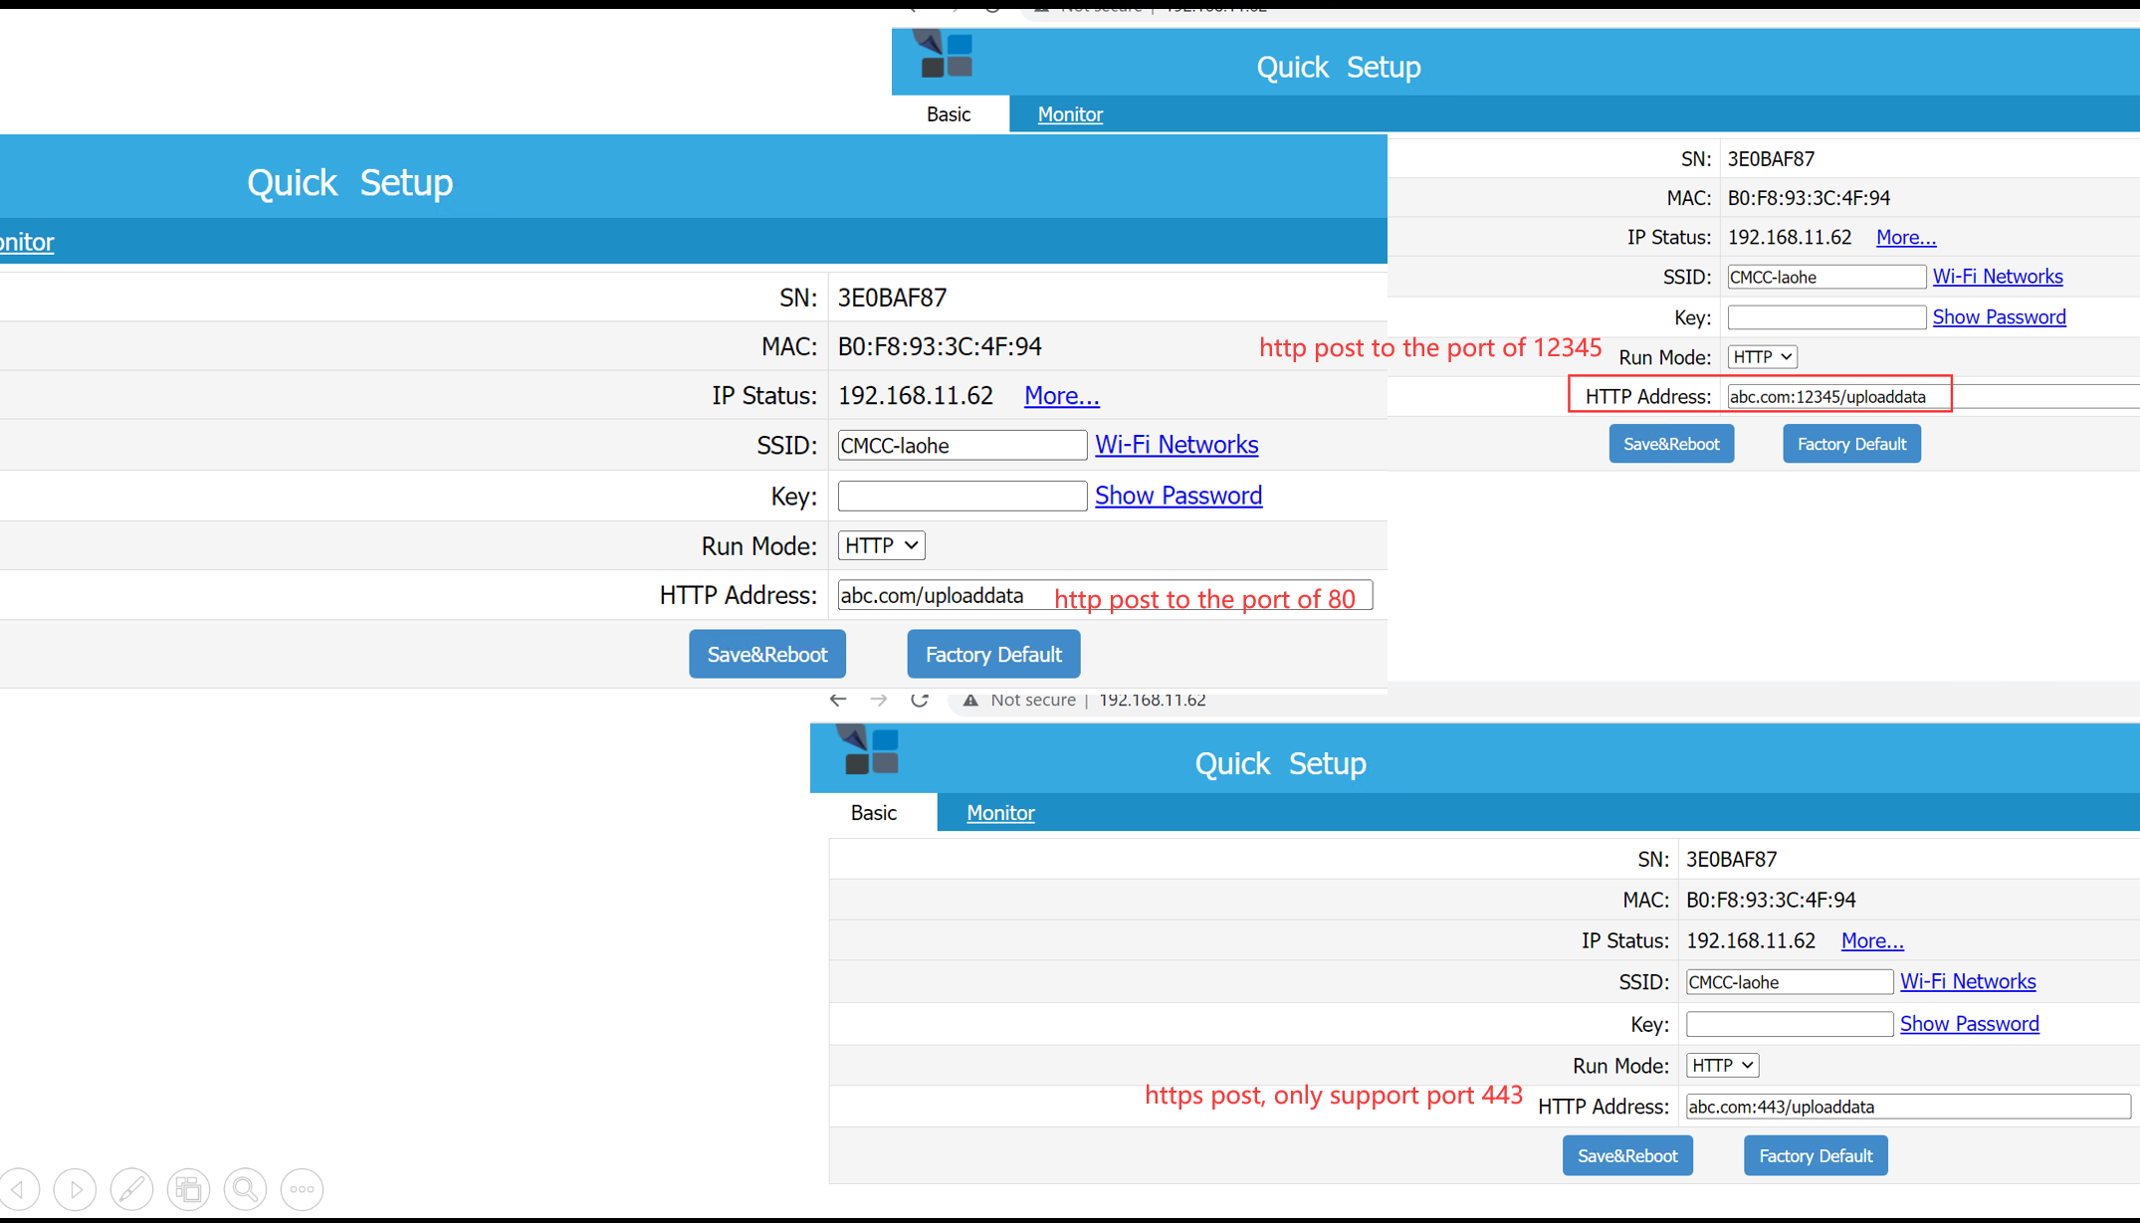Click Show Password link in top-right panel

point(1999,316)
